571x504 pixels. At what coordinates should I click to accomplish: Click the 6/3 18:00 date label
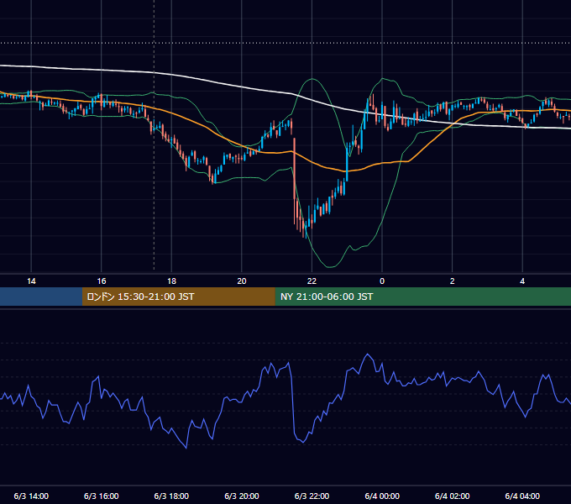[171, 496]
